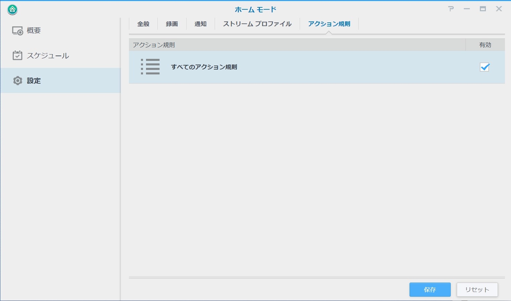511x301 pixels.
Task: Select the ストリーム プロファイル tab
Action: 257,24
